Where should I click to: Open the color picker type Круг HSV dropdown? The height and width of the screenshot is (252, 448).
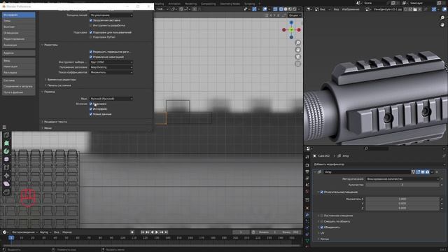point(111,62)
